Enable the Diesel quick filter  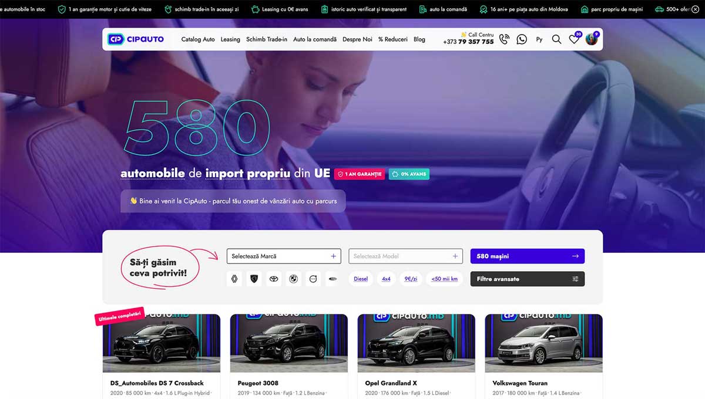click(360, 279)
